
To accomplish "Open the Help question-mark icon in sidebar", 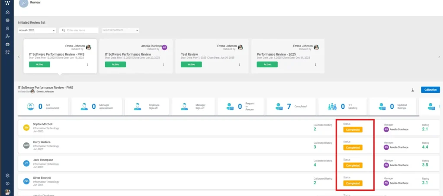I will click(8, 183).
